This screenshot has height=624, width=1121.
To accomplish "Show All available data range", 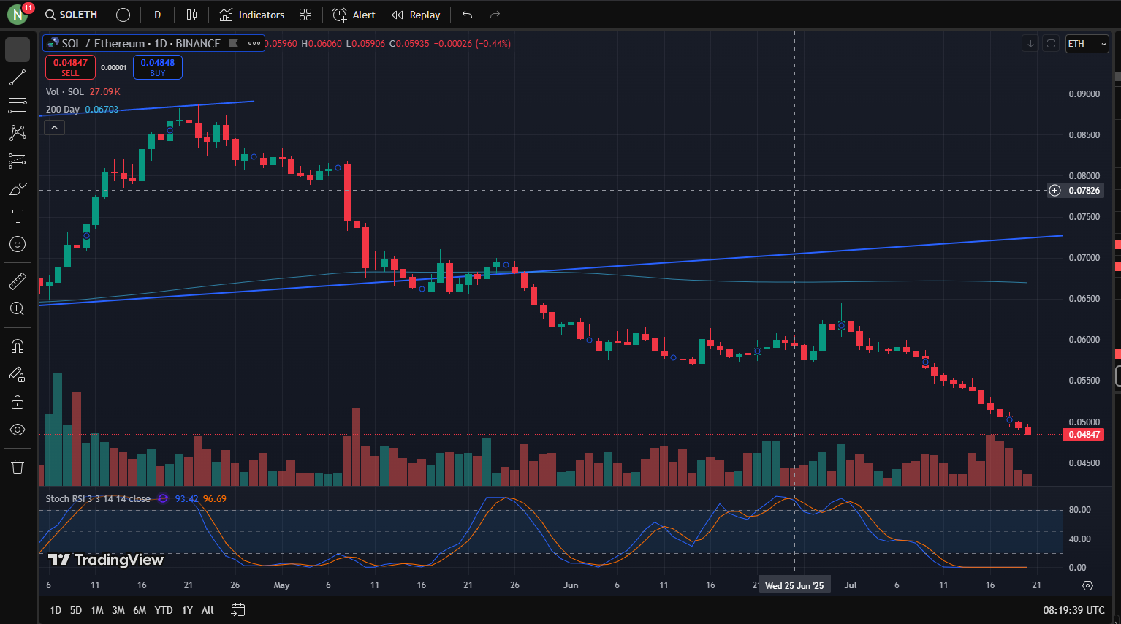I will click(208, 610).
